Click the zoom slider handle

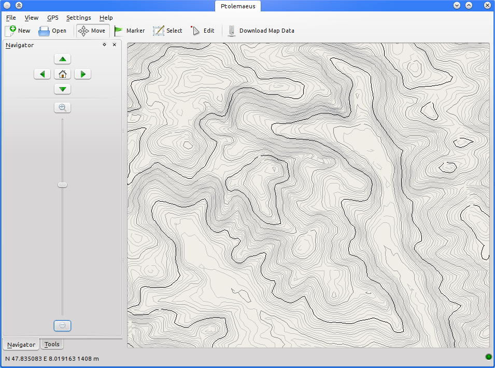tap(62, 185)
